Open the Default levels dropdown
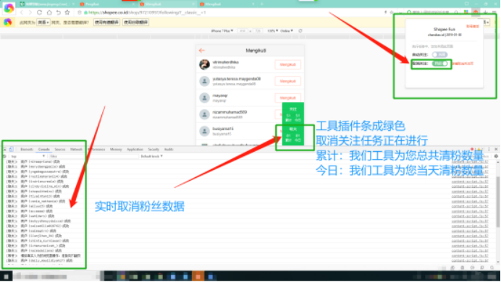This screenshot has height=282, width=501. click(x=152, y=156)
